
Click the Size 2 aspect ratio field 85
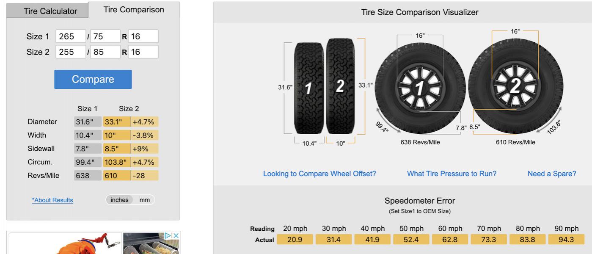105,52
